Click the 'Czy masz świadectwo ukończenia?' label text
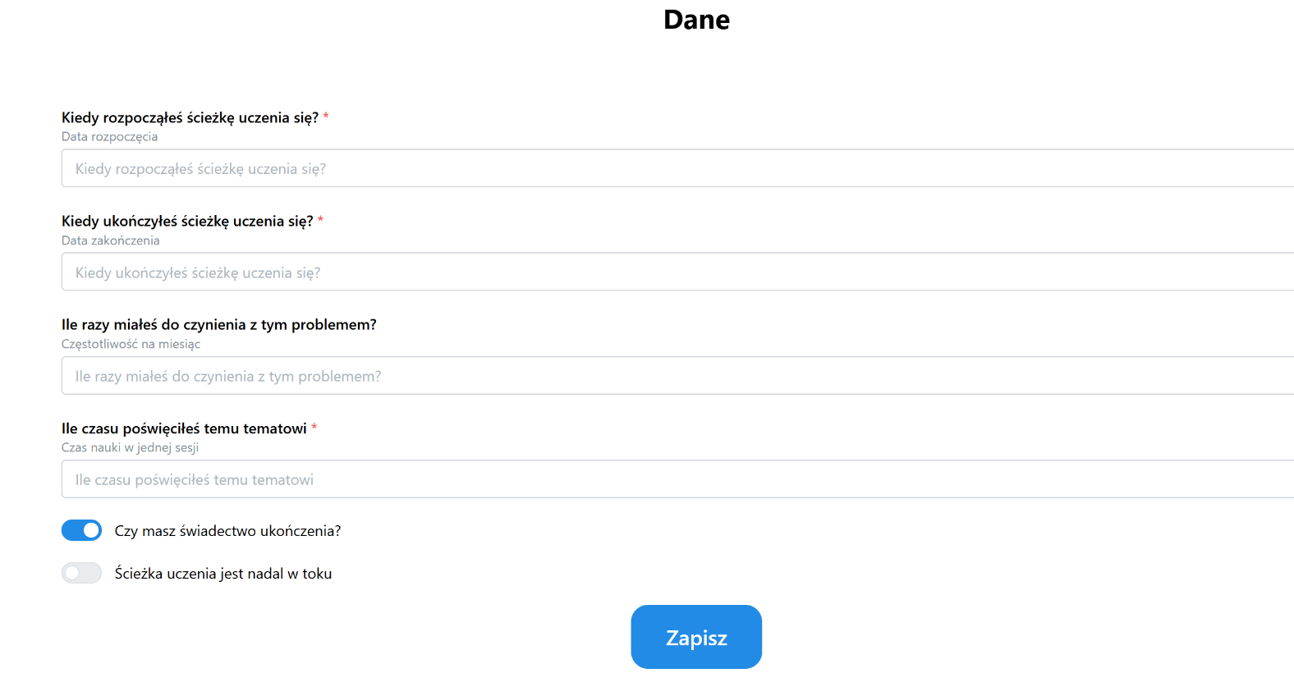 (227, 531)
